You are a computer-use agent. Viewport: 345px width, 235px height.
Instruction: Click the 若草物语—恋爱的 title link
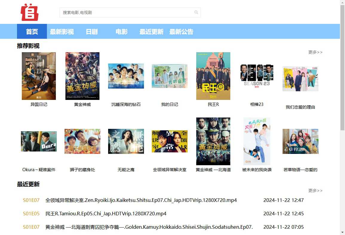coord(300,170)
